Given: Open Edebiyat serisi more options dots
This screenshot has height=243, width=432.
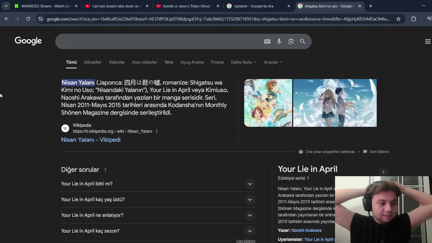Looking at the screenshot, I should click(308, 178).
